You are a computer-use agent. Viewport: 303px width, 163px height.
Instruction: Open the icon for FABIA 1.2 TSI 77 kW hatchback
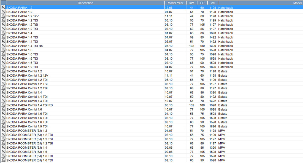point(3,24)
